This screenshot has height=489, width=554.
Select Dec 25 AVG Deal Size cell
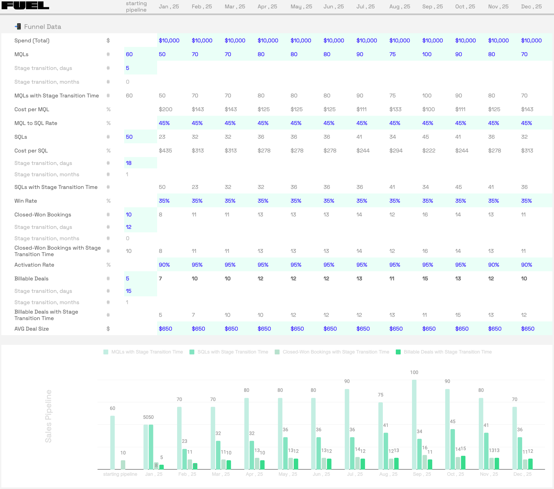coord(528,329)
